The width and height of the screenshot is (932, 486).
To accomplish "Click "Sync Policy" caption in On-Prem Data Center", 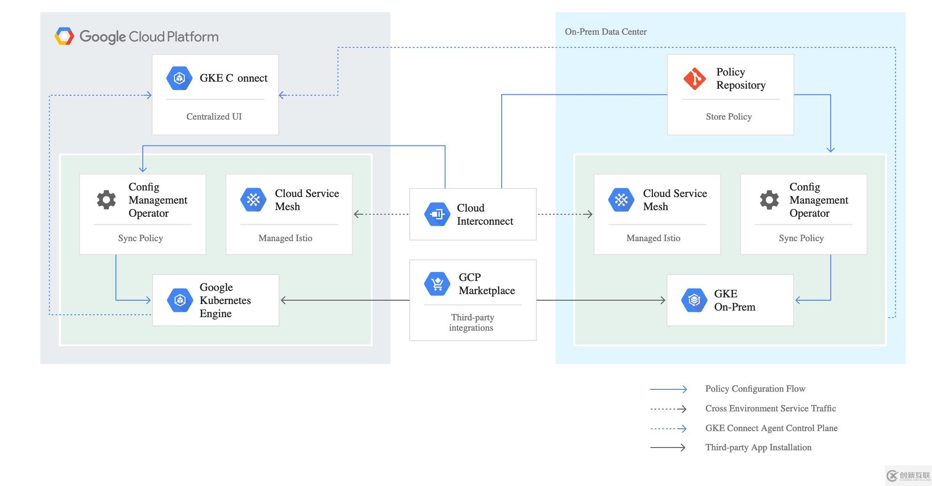I will tap(801, 238).
